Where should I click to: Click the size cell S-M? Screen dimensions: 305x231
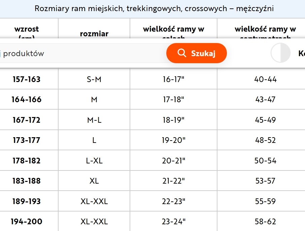pyautogui.click(x=94, y=79)
